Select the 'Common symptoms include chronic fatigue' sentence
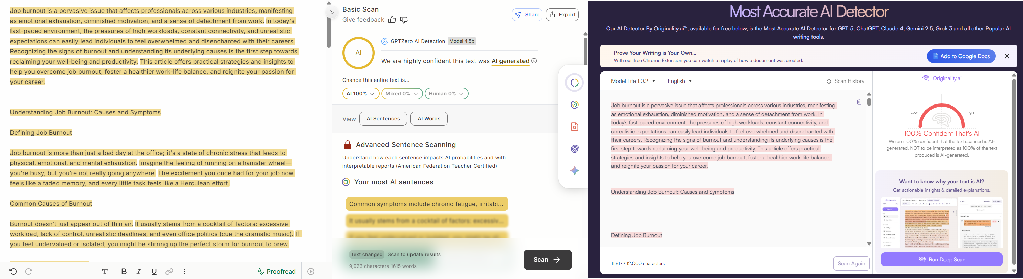The height and width of the screenshot is (279, 1023). pyautogui.click(x=427, y=204)
